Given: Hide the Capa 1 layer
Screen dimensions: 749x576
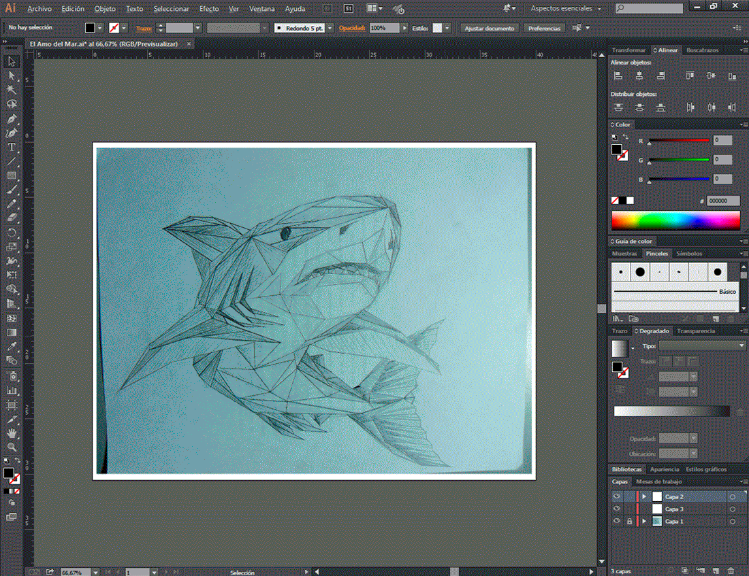Looking at the screenshot, I should click(x=617, y=521).
